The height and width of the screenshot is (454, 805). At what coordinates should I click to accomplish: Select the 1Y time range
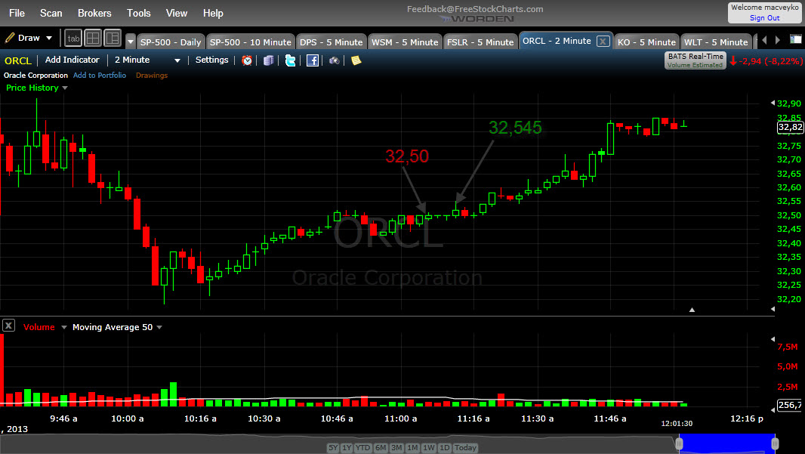(347, 448)
